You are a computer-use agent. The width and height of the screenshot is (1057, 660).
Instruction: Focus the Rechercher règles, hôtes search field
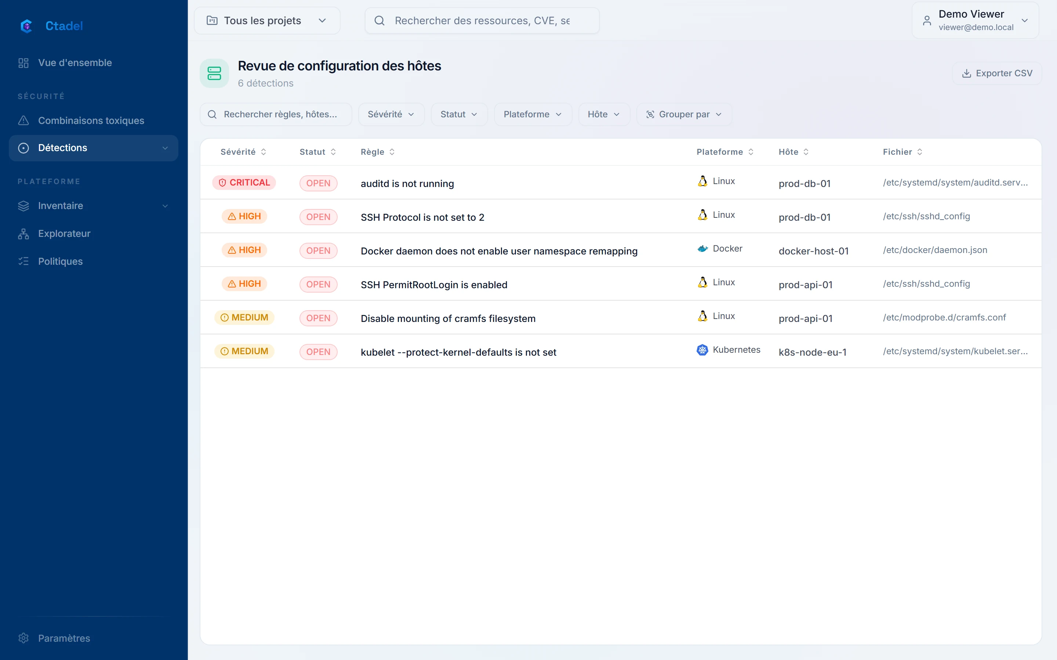[x=276, y=114]
